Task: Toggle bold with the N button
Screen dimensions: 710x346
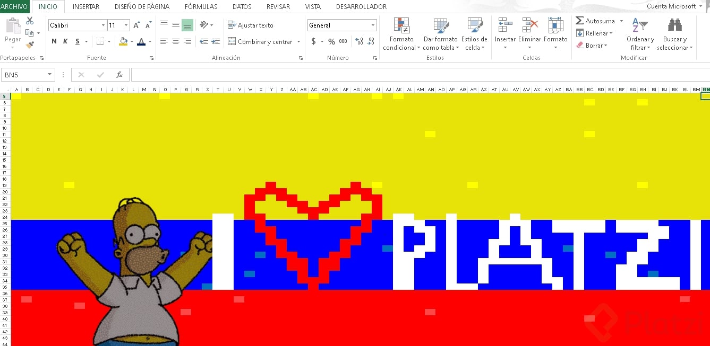Action: click(x=54, y=41)
